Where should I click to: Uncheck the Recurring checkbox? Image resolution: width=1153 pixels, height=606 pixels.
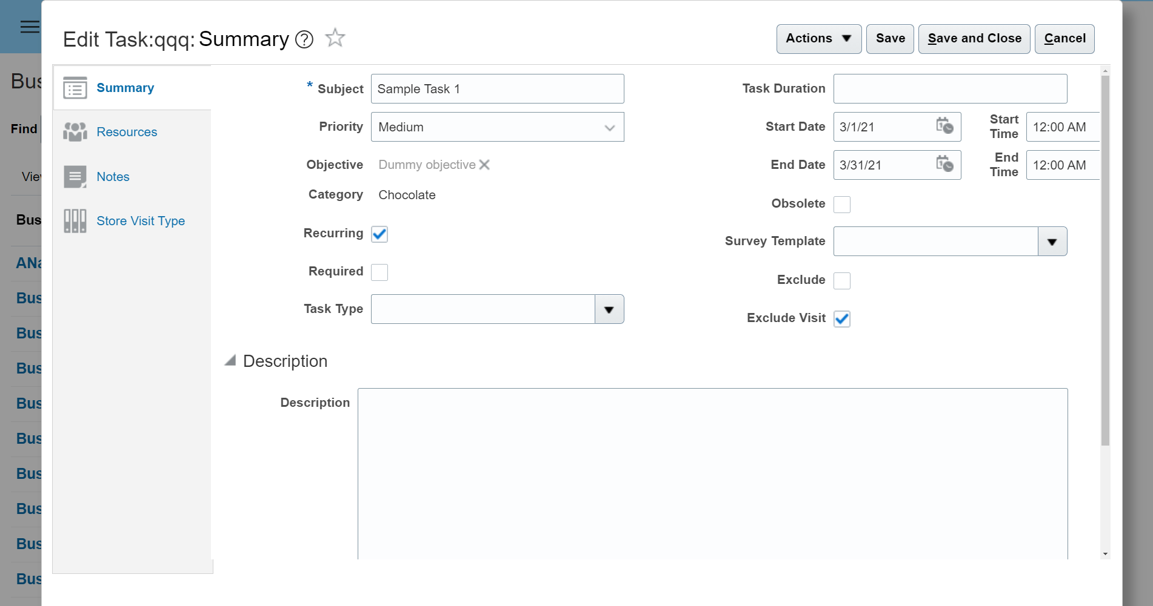coord(379,234)
